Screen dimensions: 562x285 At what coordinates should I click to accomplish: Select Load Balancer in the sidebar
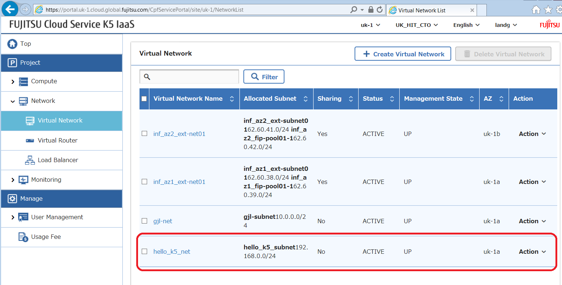click(x=61, y=160)
